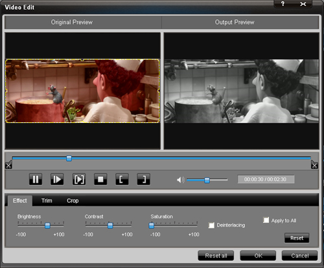Image resolution: width=324 pixels, height=268 pixels.
Task: Click the Original Preview video frame
Action: 82,91
